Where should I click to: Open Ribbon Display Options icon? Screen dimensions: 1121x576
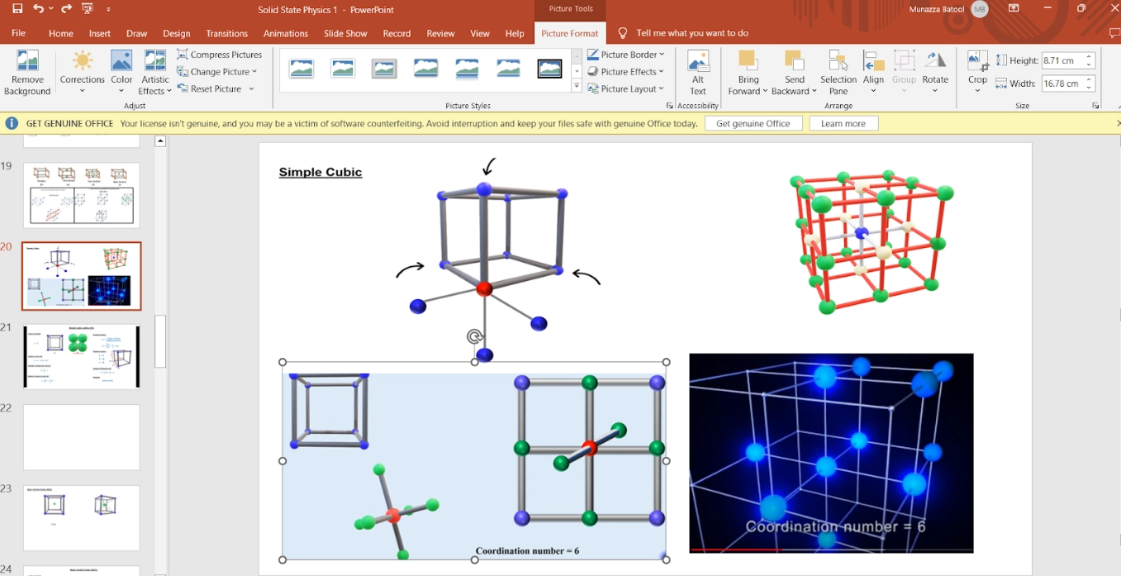click(1014, 9)
